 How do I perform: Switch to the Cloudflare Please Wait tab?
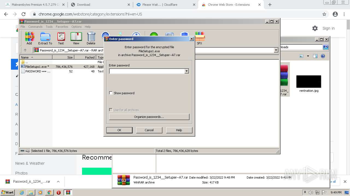tap(166, 5)
